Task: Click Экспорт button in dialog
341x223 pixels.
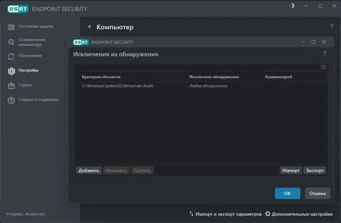Action: coord(315,171)
